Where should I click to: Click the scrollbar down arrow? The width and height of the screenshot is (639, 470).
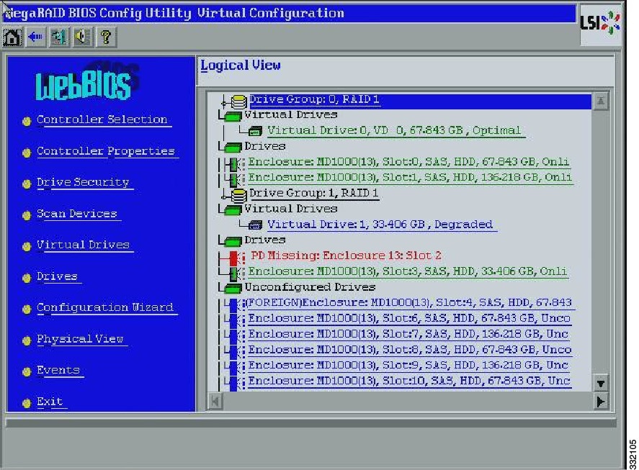[x=601, y=383]
